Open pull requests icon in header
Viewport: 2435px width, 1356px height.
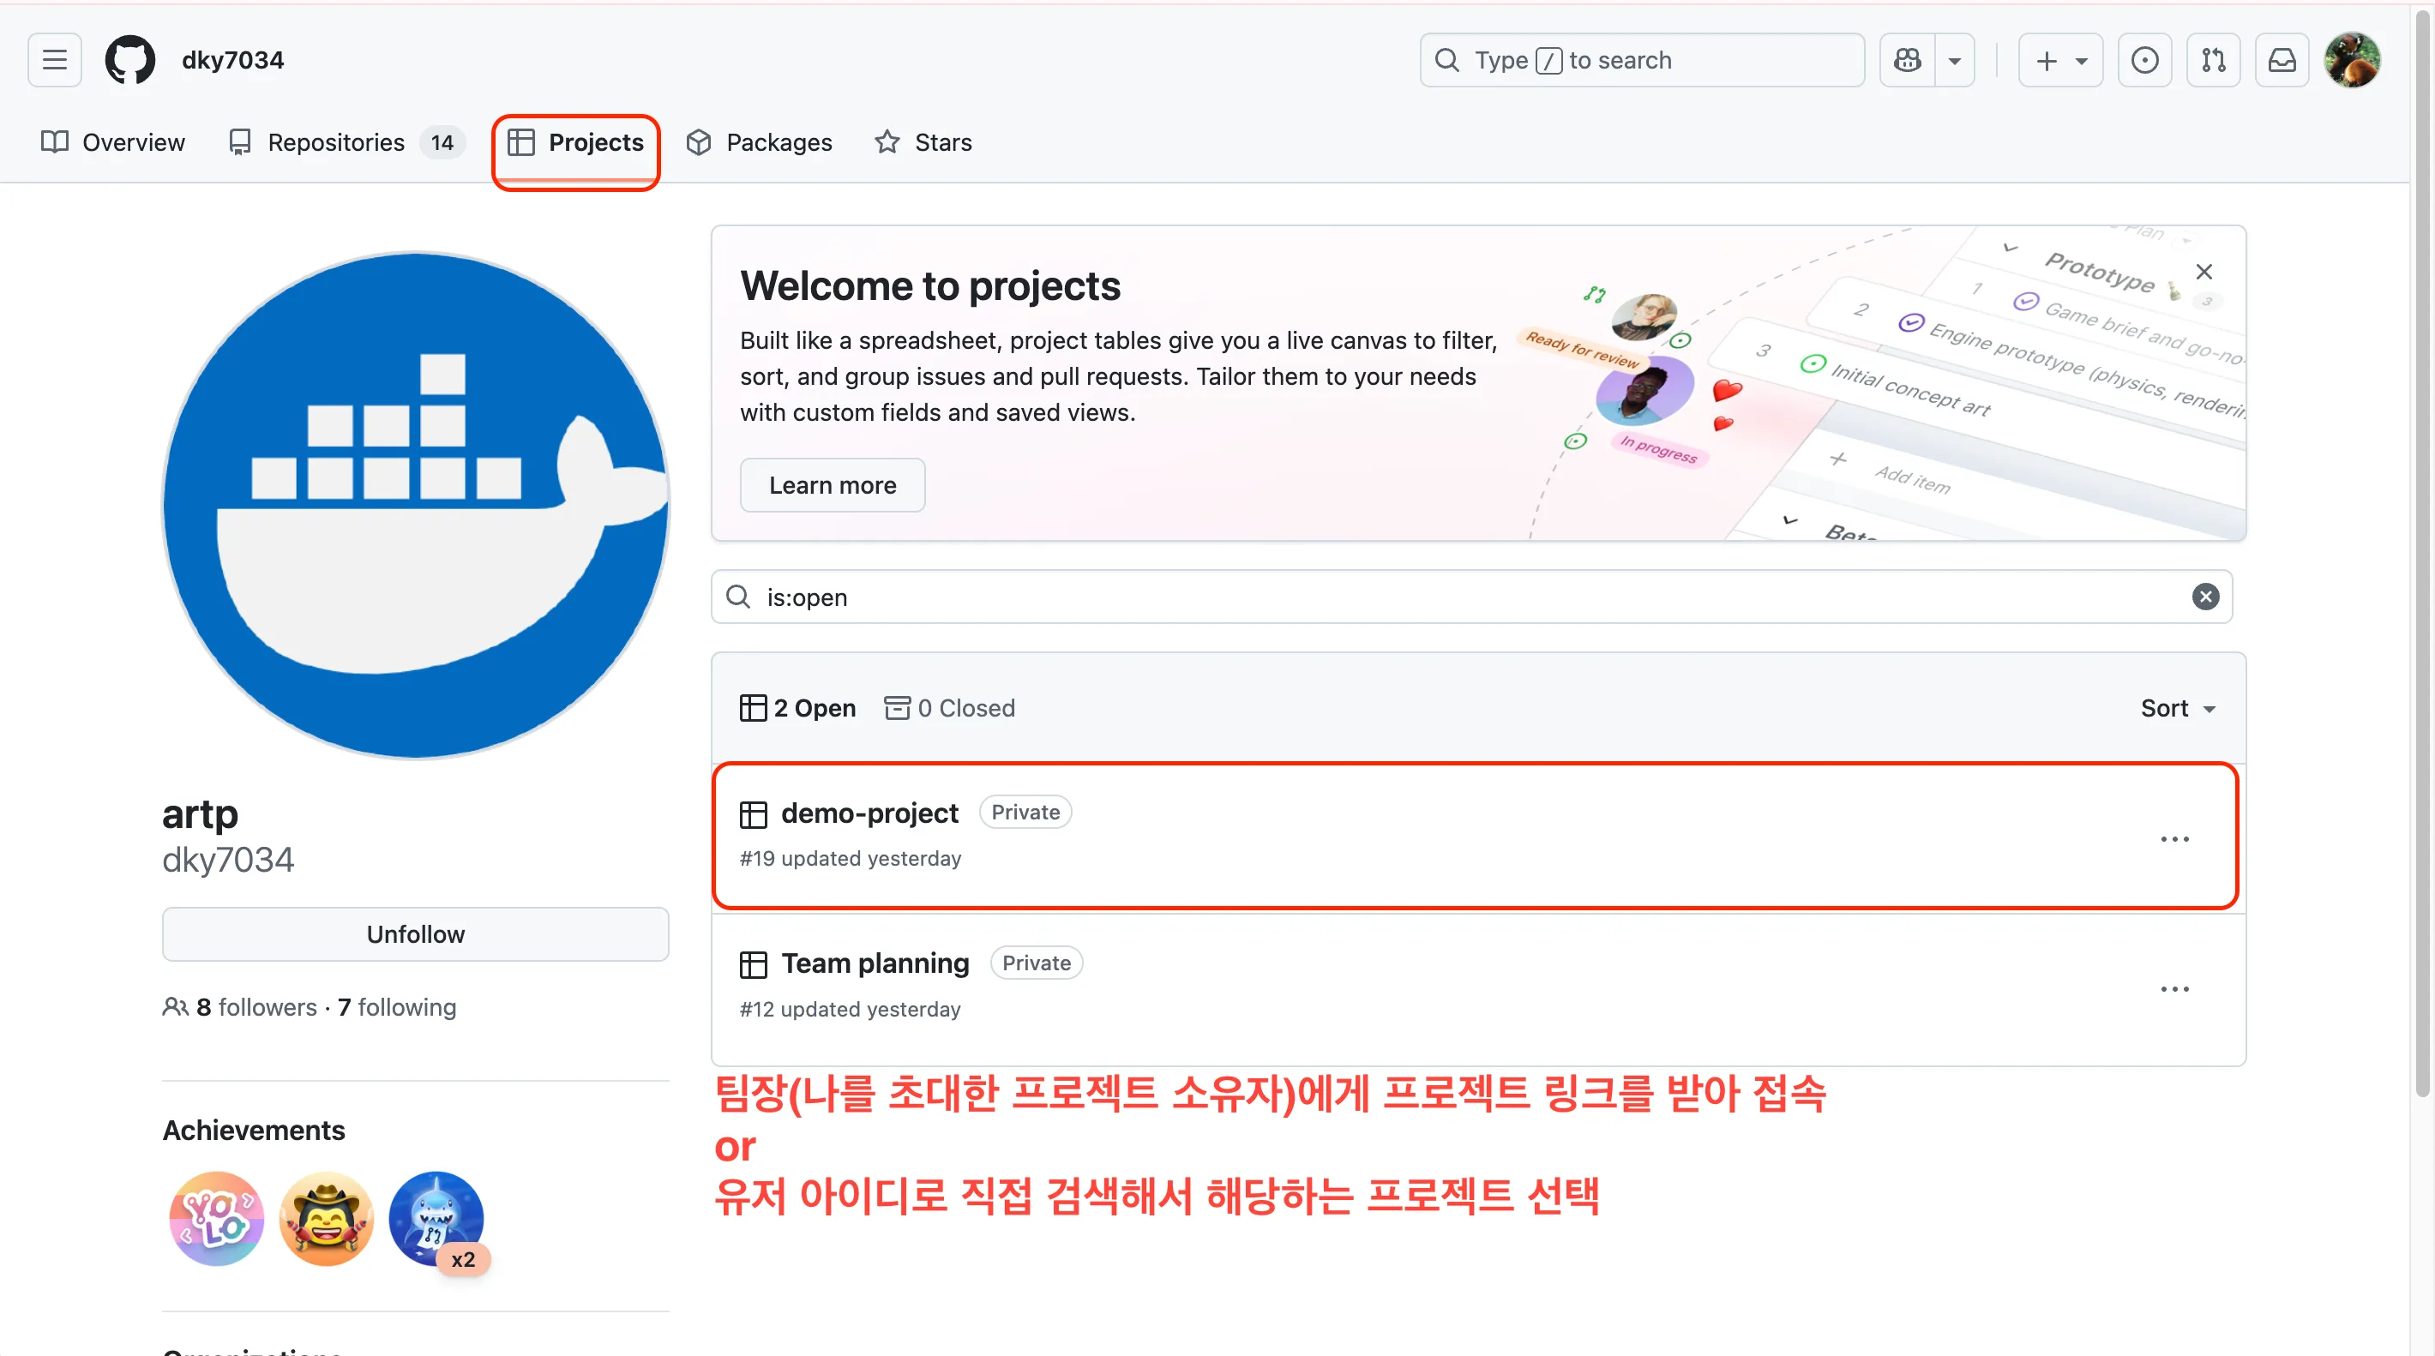tap(2213, 61)
